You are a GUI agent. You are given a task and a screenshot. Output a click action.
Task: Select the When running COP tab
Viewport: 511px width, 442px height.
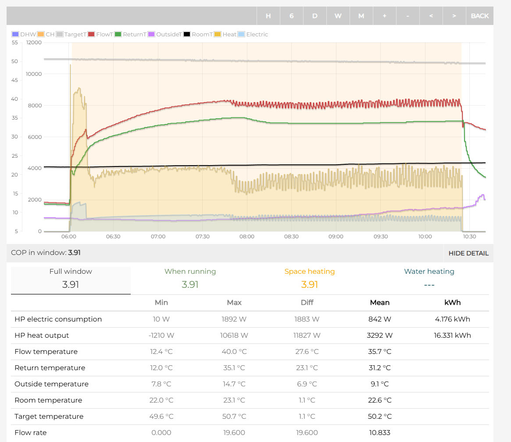click(x=190, y=278)
